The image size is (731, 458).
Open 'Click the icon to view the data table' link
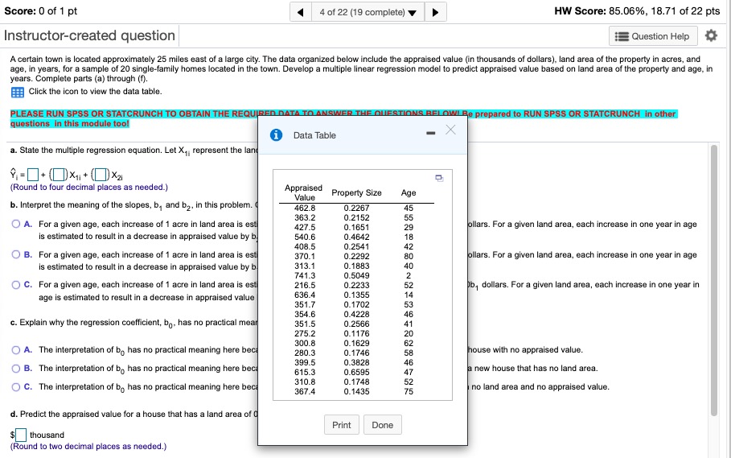95,92
